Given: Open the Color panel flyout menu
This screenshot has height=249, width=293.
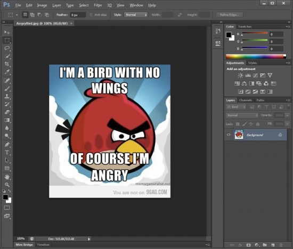Looking at the screenshot, I should pyautogui.click(x=288, y=27).
